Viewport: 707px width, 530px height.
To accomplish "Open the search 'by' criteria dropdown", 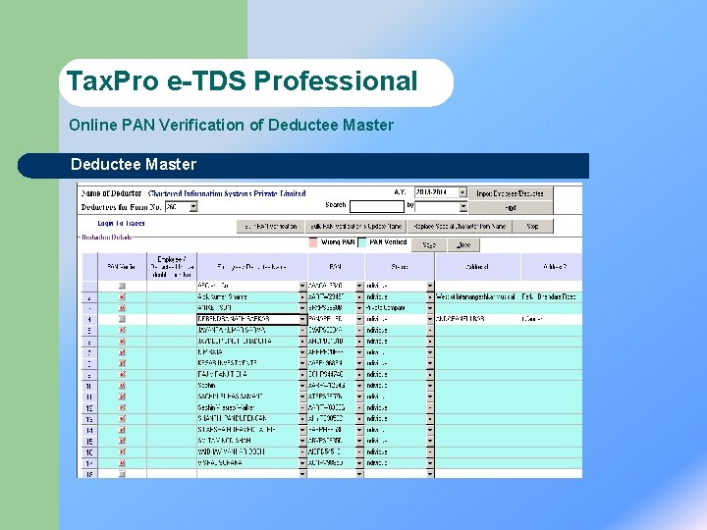I will coord(463,207).
